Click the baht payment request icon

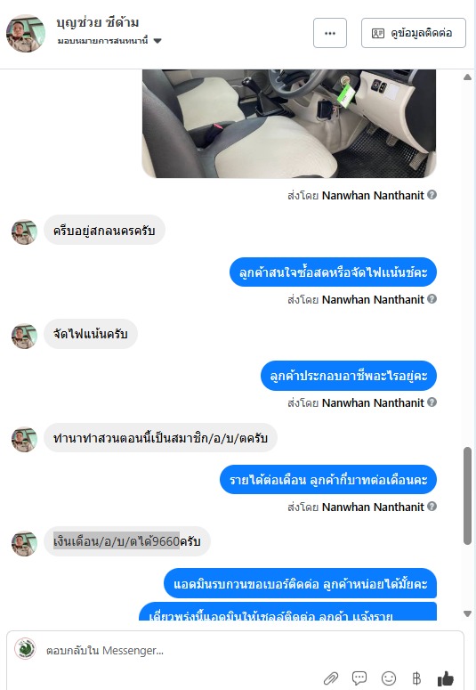416,678
